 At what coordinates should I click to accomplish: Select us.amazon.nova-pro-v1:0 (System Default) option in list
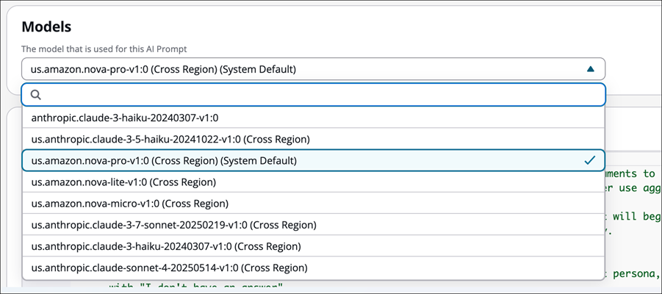point(164,160)
